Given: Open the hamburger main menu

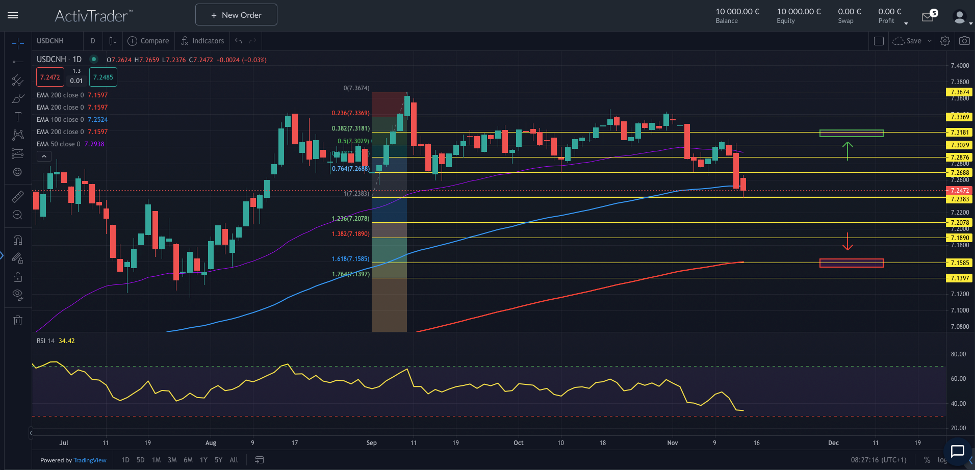Looking at the screenshot, I should (x=13, y=15).
